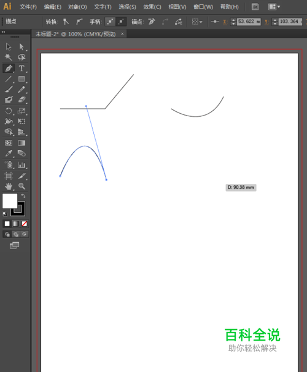Choose the Direct Selection tool
The height and width of the screenshot is (372, 307).
tap(21, 47)
